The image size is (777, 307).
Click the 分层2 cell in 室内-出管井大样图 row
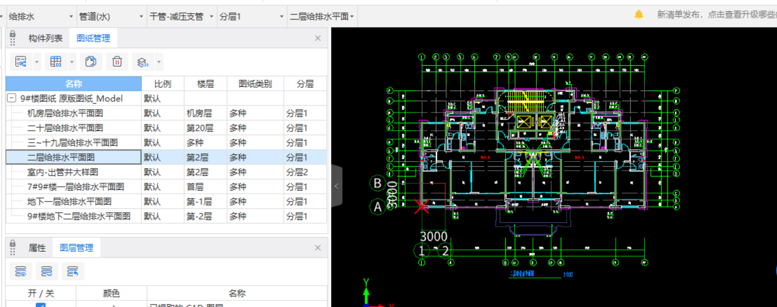point(305,172)
